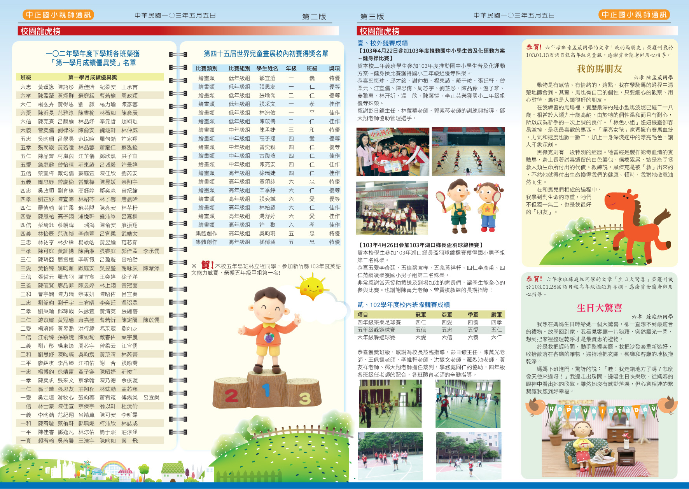Click the 學生姓名 column header
Viewport: 689px width, 489px height.
(267, 68)
